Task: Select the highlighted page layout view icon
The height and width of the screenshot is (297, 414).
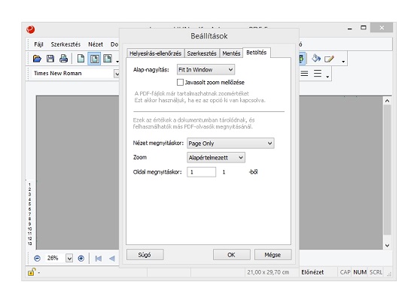Action: point(94,59)
